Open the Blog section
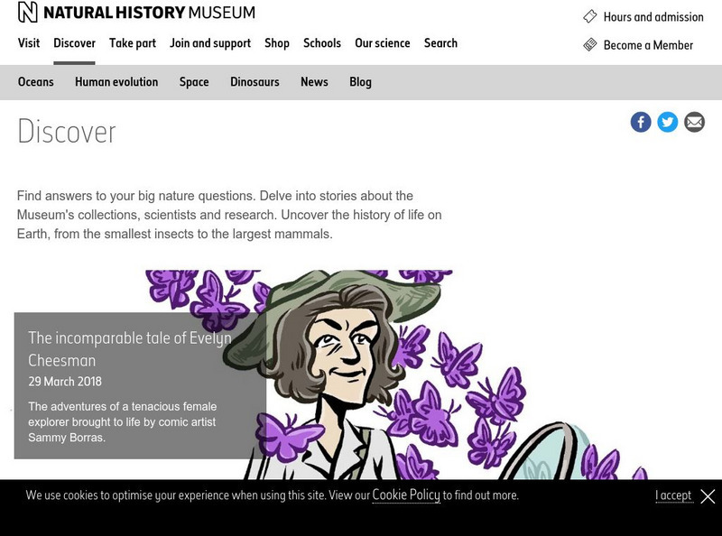722x536 pixels. (360, 81)
